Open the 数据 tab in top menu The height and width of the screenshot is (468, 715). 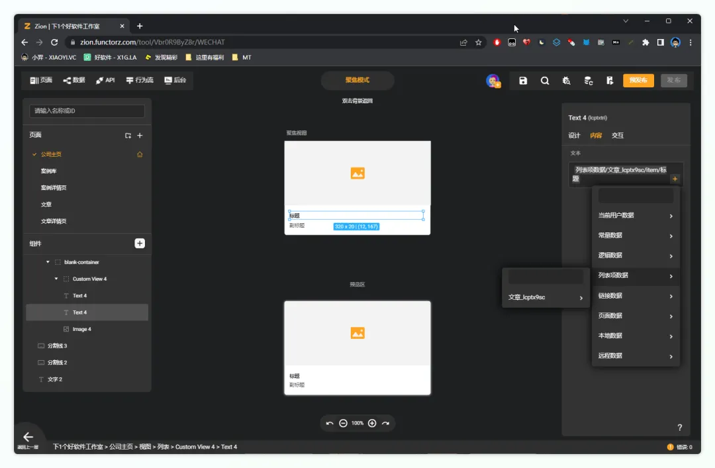[x=74, y=80]
